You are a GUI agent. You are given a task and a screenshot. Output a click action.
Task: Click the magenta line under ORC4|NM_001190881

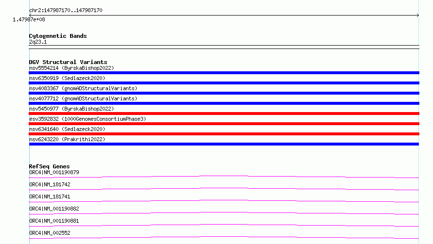(x=224, y=225)
